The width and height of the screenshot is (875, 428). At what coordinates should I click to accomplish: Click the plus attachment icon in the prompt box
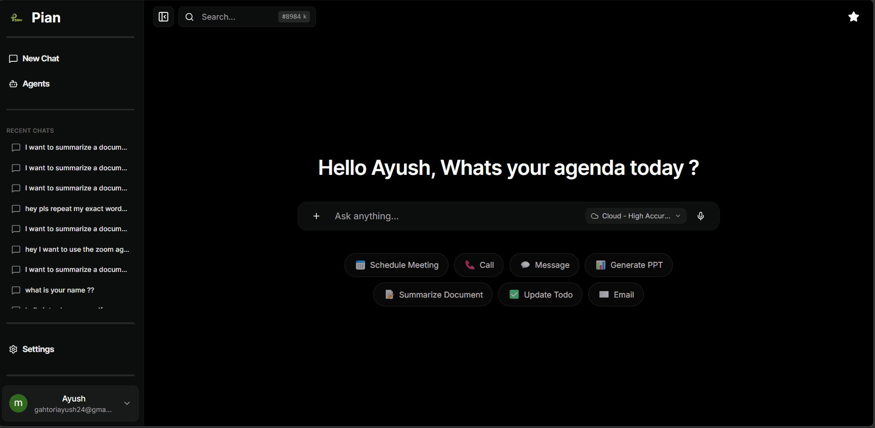[316, 216]
